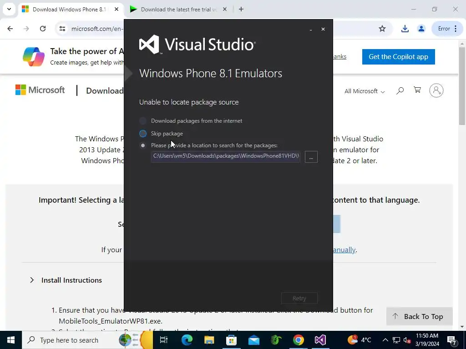
Task: Click the address bar URL
Action: (x=97, y=29)
